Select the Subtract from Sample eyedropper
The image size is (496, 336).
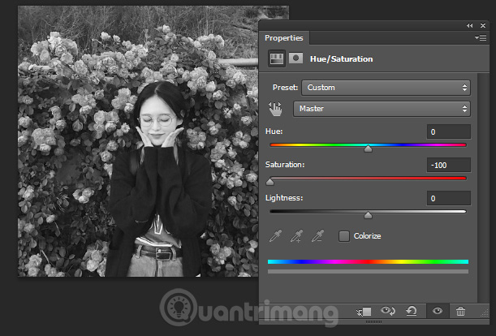317,236
